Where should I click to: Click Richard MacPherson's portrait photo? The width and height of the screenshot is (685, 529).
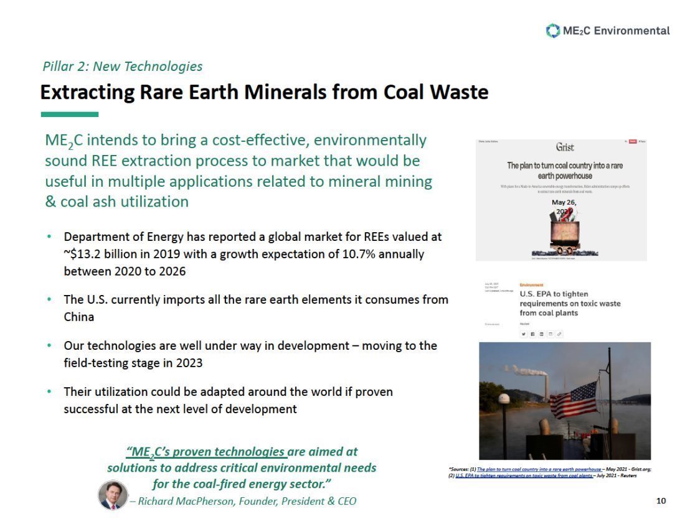pyautogui.click(x=113, y=496)
